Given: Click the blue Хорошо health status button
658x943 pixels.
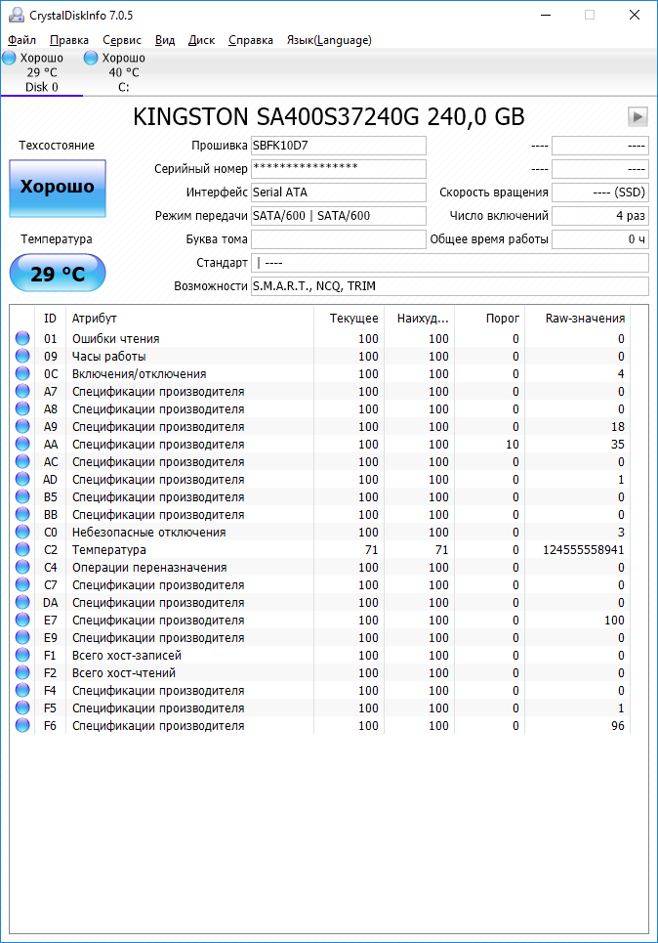Looking at the screenshot, I should coord(58,189).
